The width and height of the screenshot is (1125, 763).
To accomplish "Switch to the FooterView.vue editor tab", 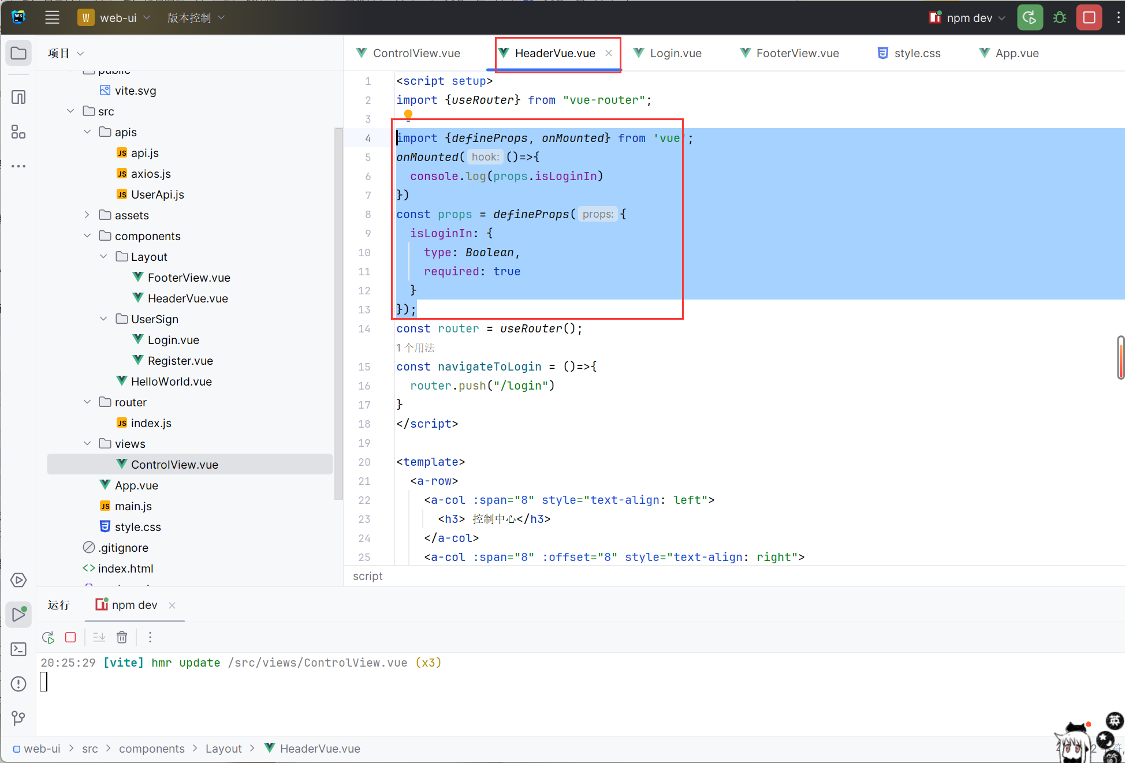I will point(790,53).
